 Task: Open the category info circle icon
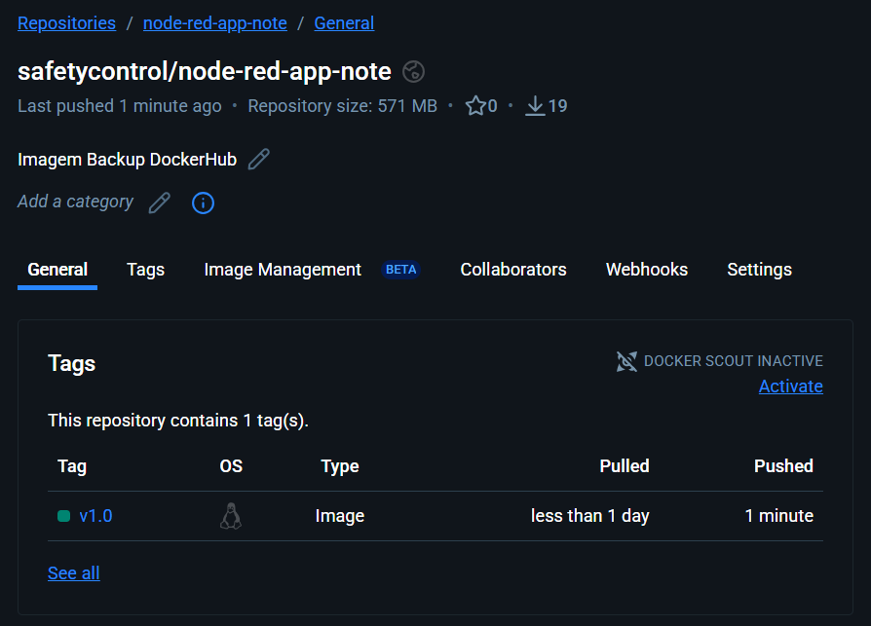[x=203, y=203]
